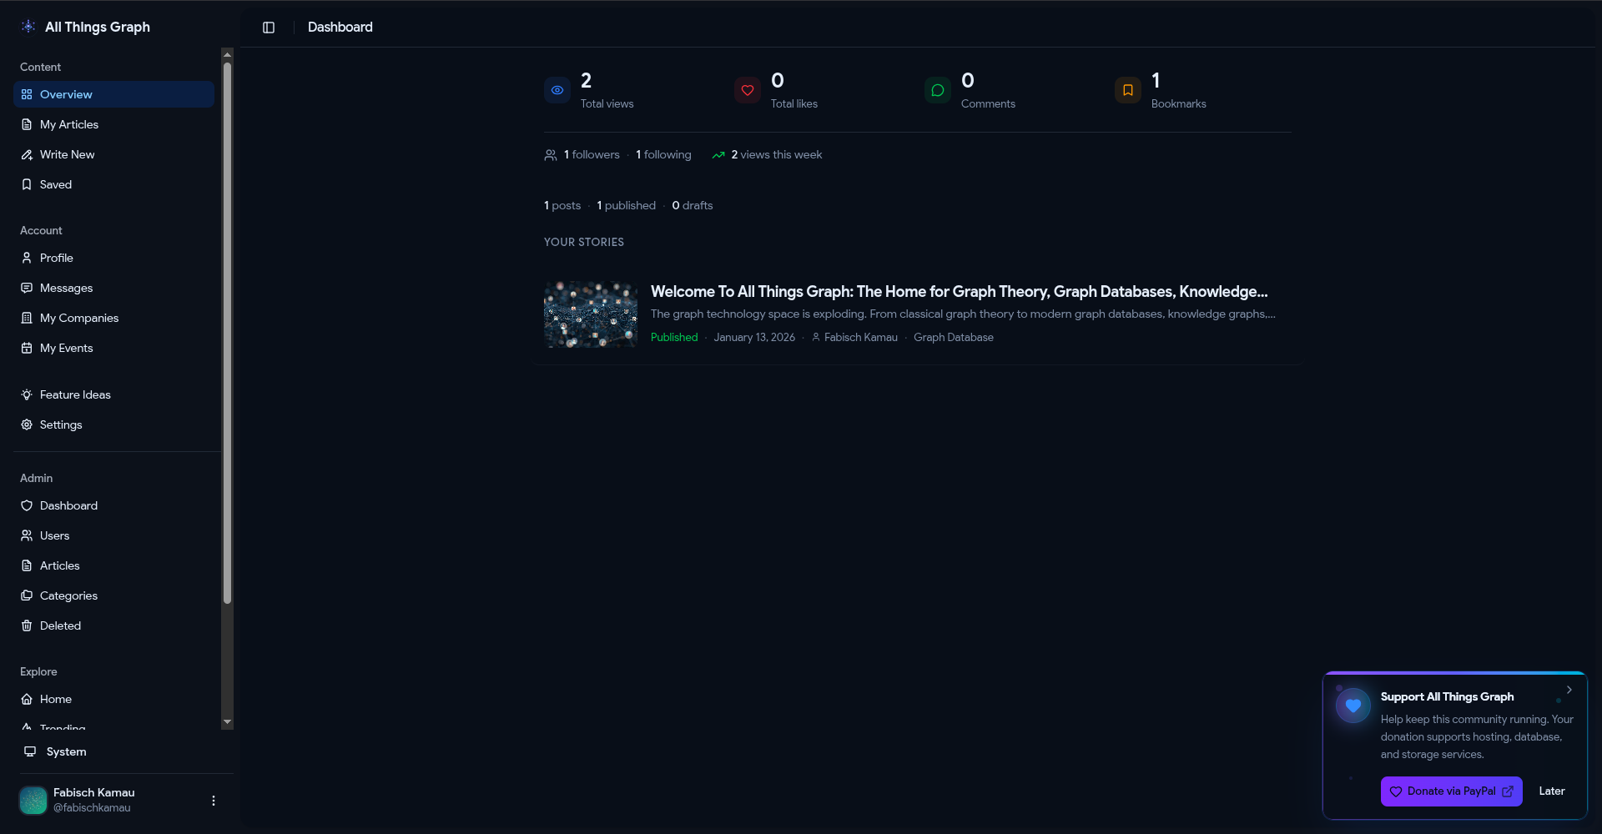The width and height of the screenshot is (1602, 834).
Task: Click the Home house icon under Explore
Action: coord(27,699)
